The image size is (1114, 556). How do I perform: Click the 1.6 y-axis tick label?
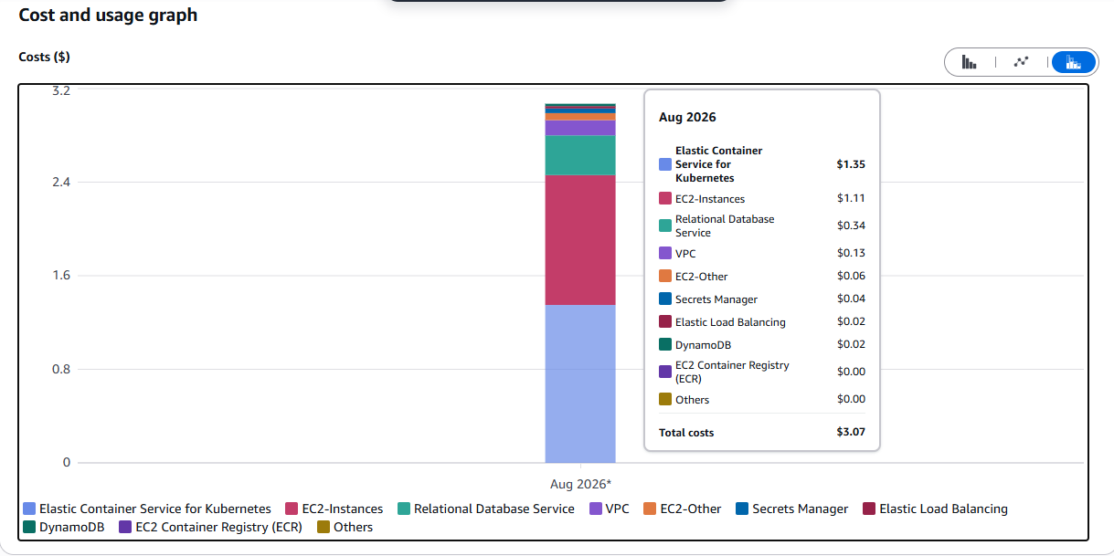tap(61, 276)
